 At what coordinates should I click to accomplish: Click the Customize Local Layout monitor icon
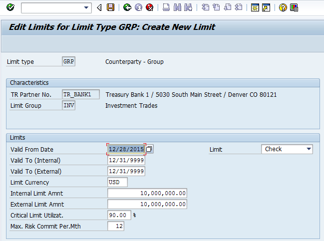[294, 7]
